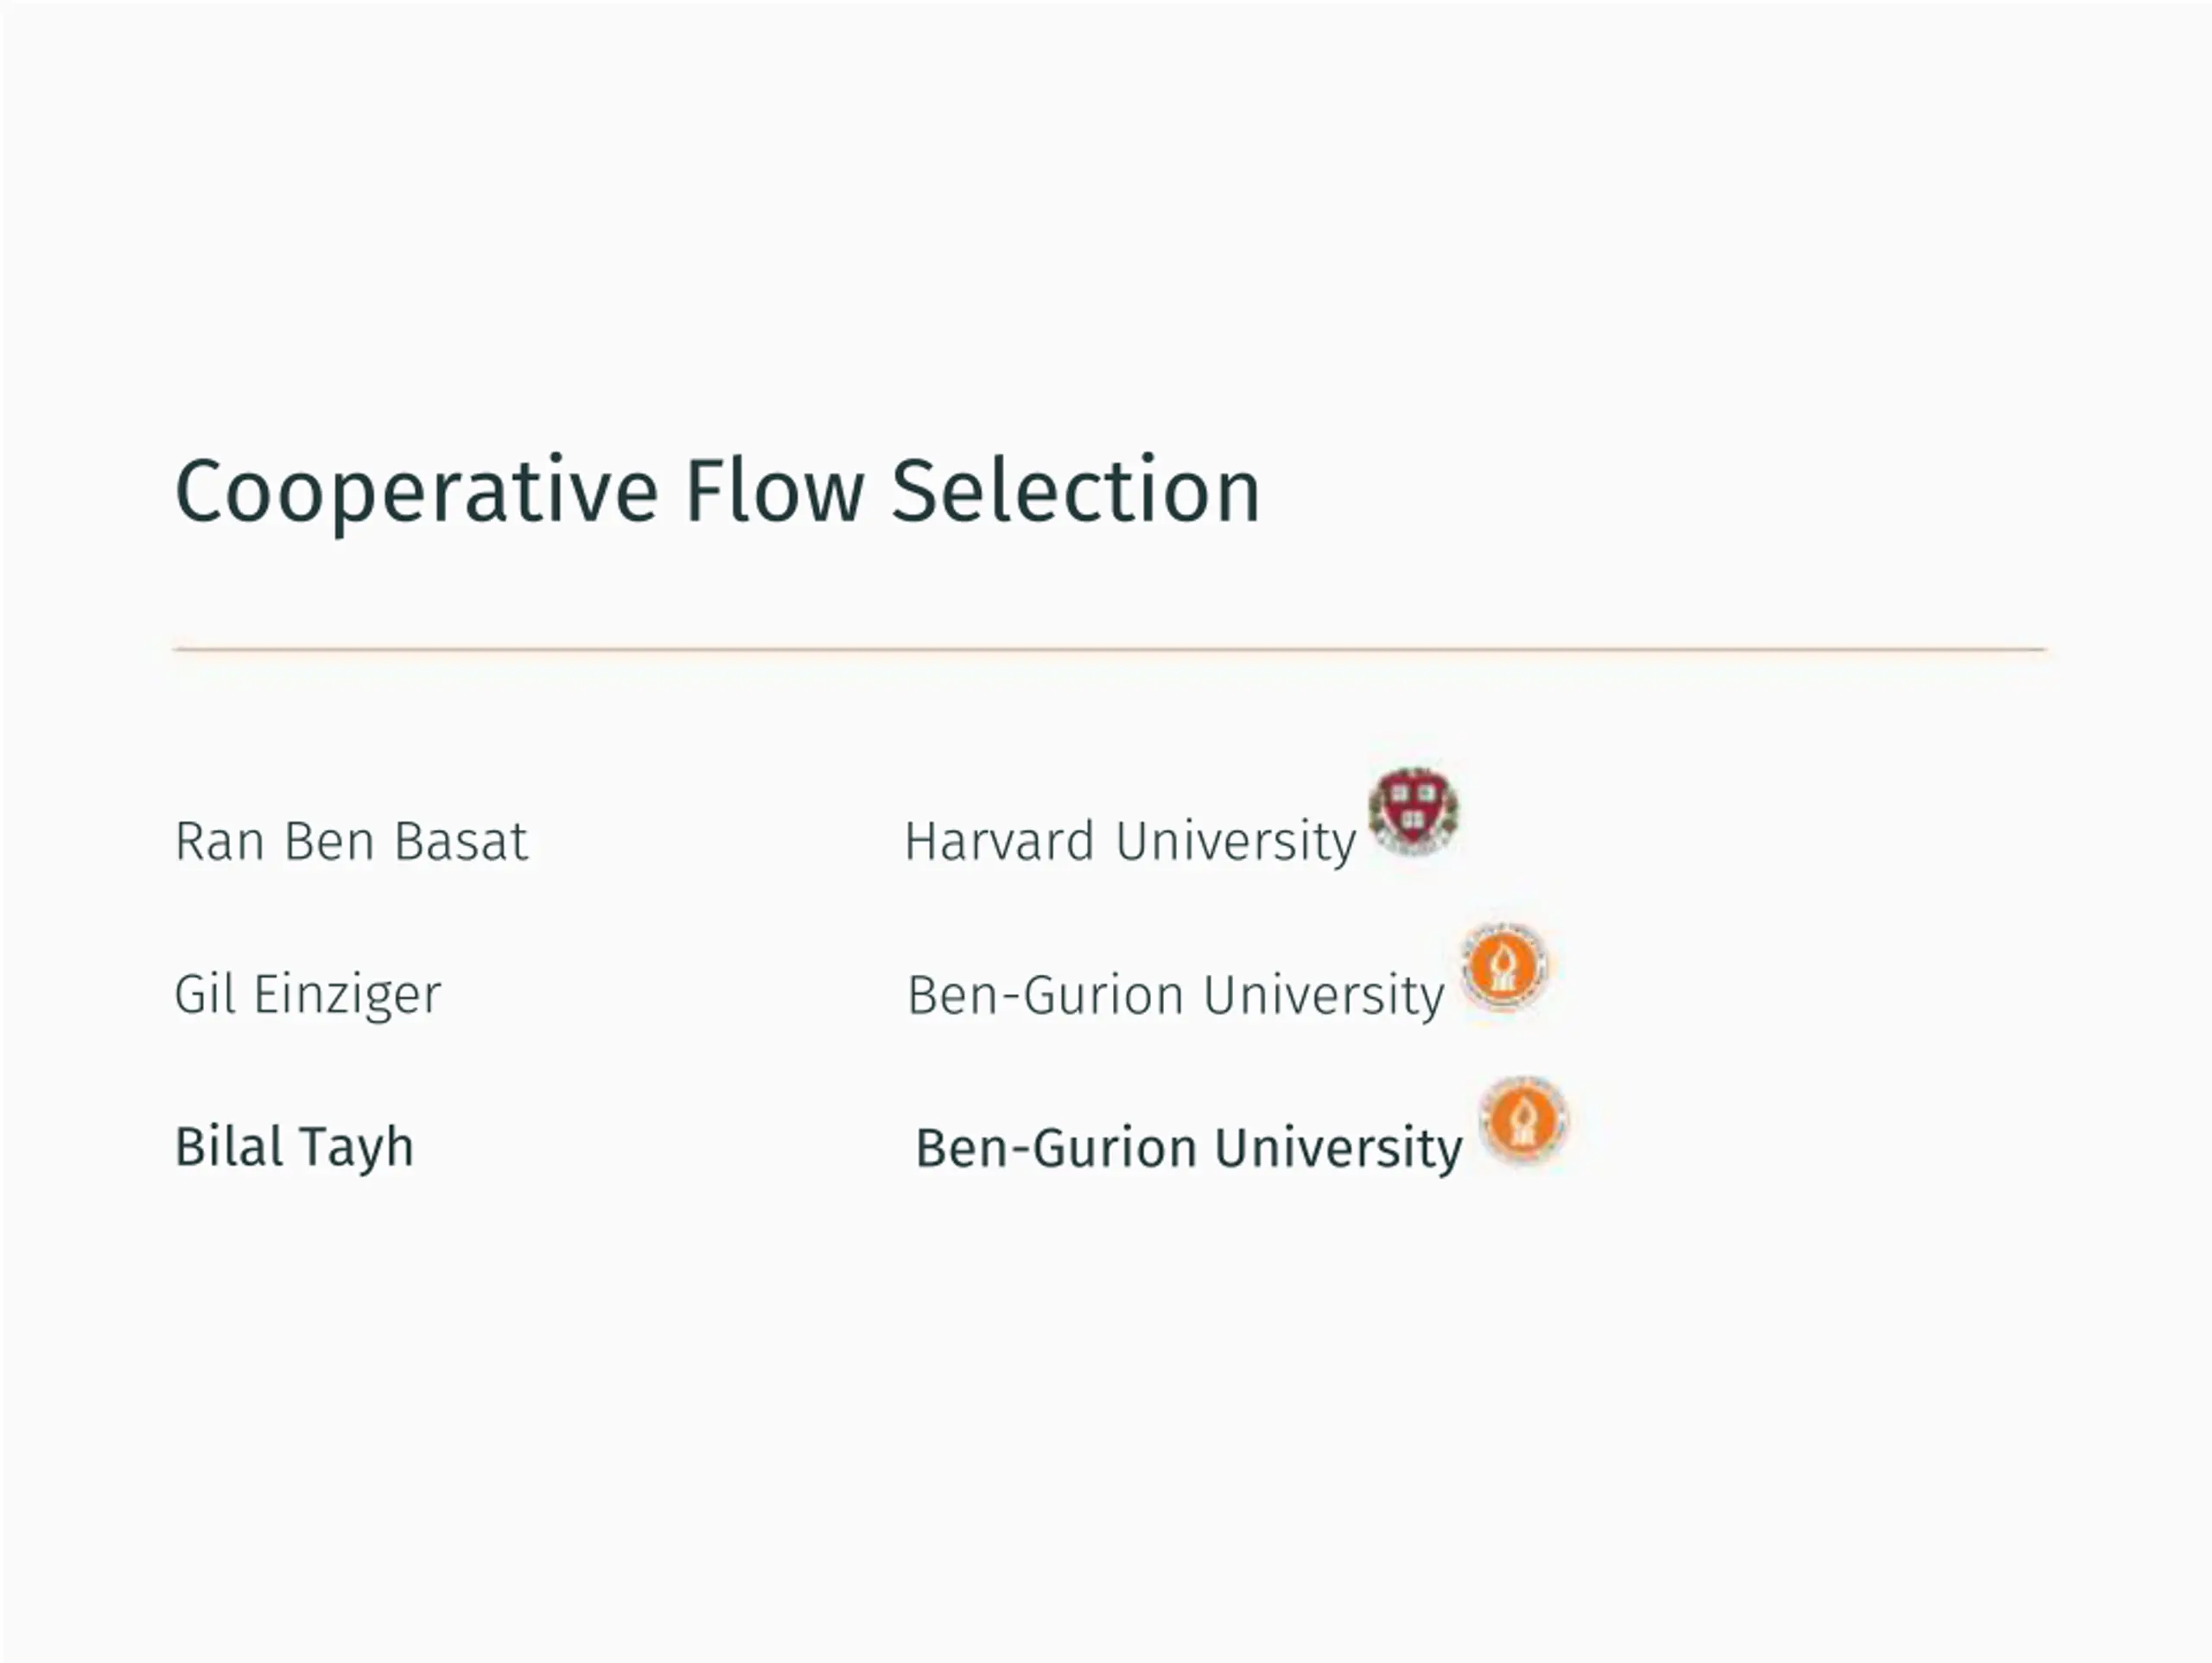Click the author name Gil Einziger
This screenshot has height=1663, width=2212.
307,995
